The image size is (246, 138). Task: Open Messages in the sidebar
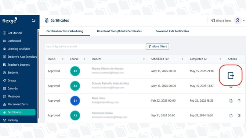point(12,96)
